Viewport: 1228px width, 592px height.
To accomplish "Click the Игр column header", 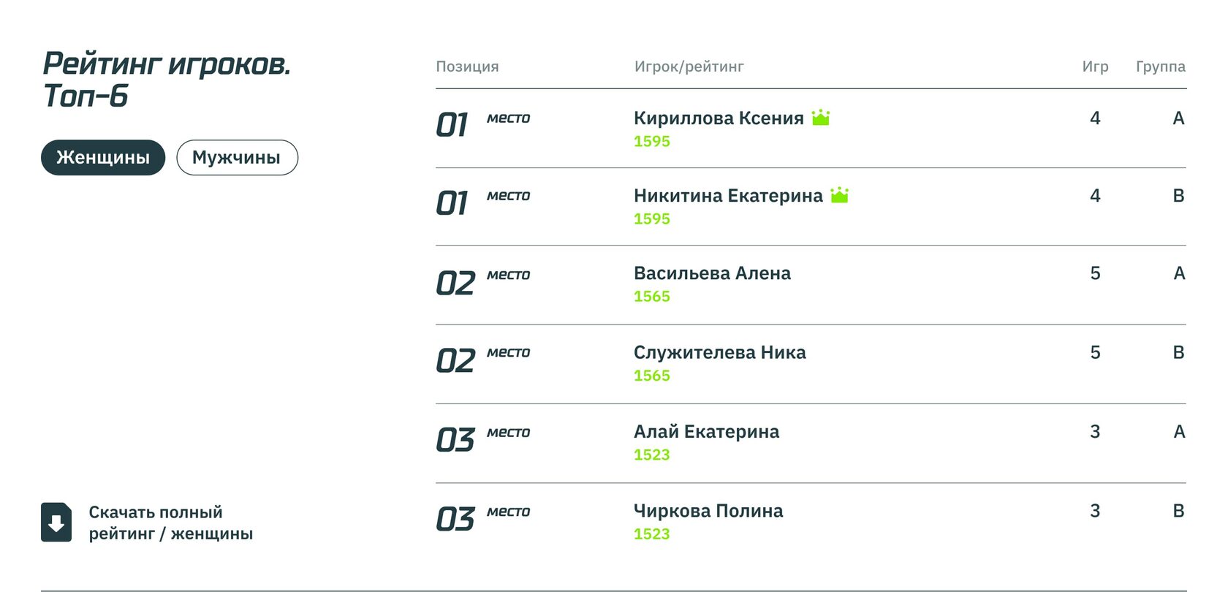I will pos(1095,67).
